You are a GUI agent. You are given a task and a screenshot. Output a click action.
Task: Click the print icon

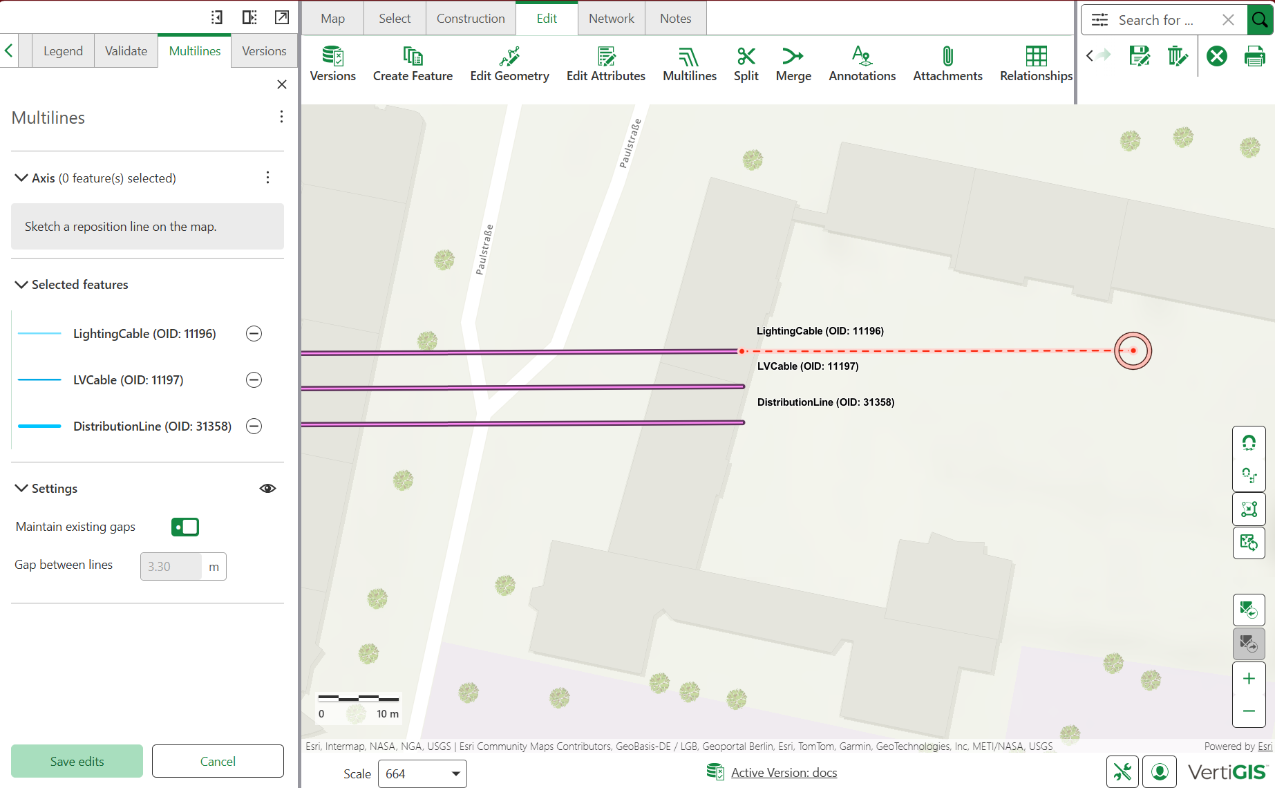1254,56
